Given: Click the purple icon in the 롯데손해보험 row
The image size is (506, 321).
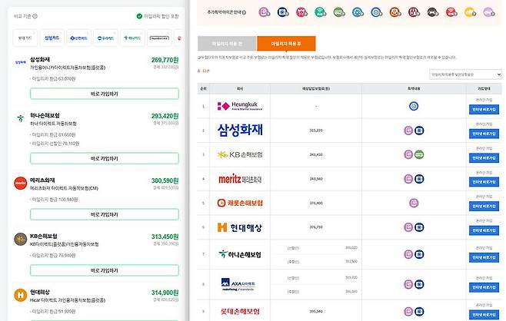Looking at the screenshot, I should click(x=408, y=311).
